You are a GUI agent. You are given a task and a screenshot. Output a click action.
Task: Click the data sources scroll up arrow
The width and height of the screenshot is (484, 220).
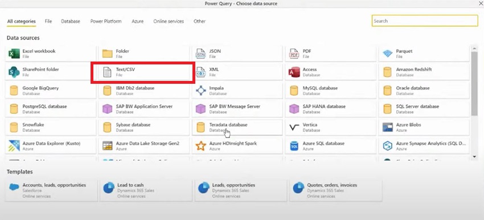click(x=474, y=48)
